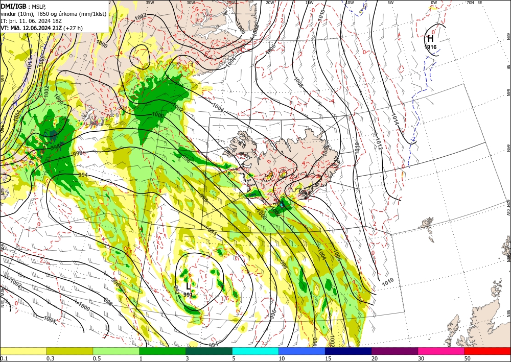The width and height of the screenshot is (511, 362).
Task: Click the 25W longitude label
Action: tap(231, 3)
